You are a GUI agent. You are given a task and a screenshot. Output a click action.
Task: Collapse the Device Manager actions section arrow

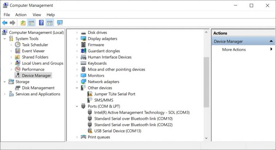[271, 41]
